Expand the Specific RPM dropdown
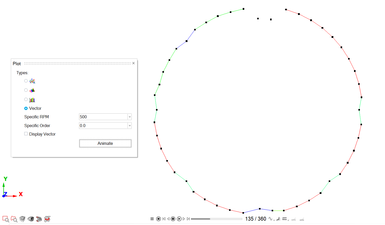Viewport: 385px width, 225px height. coord(130,117)
